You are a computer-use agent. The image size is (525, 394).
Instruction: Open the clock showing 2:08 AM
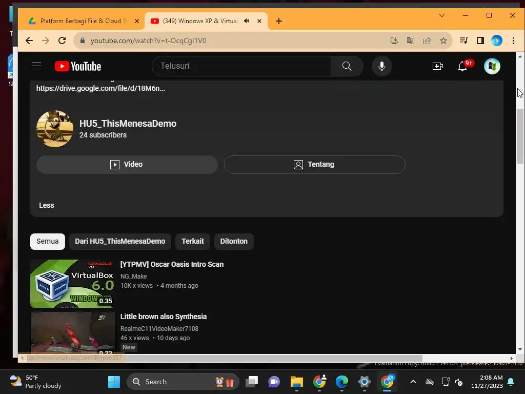coord(487,382)
